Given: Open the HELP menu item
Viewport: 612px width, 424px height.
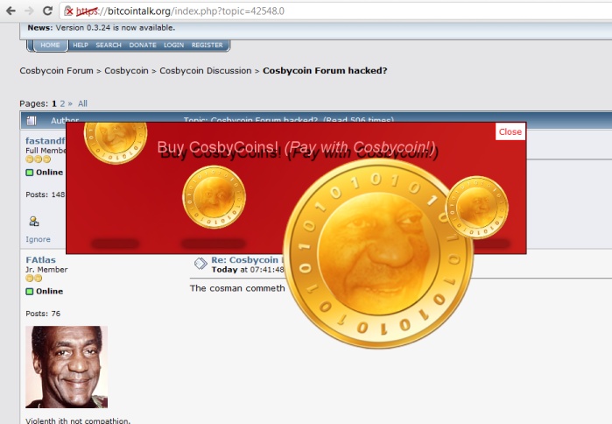Looking at the screenshot, I should pos(81,46).
